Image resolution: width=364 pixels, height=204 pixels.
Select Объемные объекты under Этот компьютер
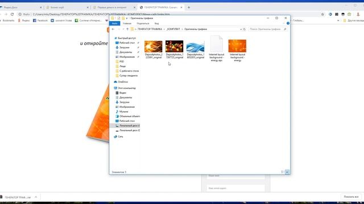[130, 116]
